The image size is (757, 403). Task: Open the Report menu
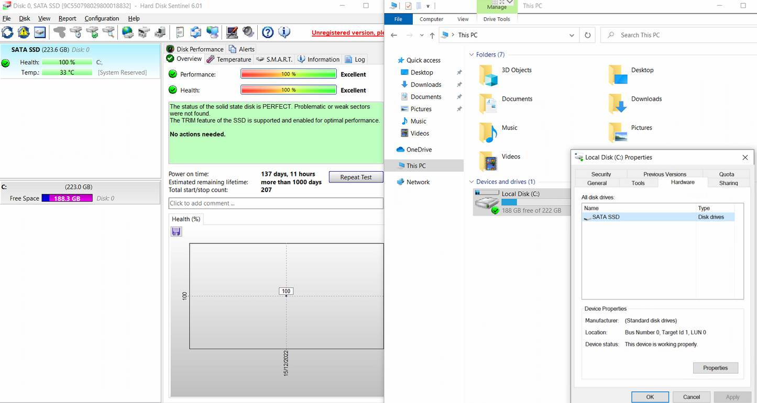67,18
